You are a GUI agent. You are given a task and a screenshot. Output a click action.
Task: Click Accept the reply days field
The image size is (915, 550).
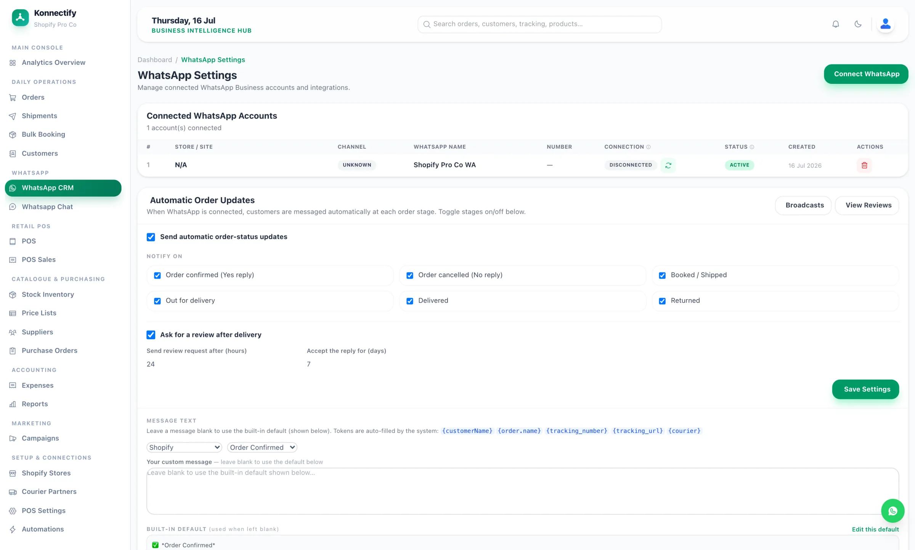381,364
